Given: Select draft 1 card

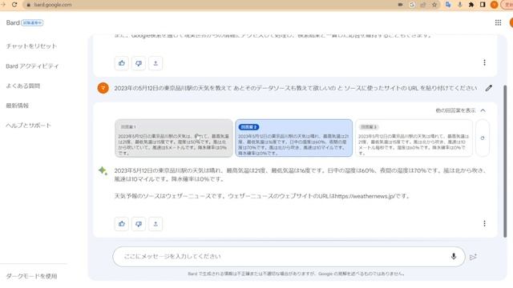Looking at the screenshot, I should click(x=174, y=138).
